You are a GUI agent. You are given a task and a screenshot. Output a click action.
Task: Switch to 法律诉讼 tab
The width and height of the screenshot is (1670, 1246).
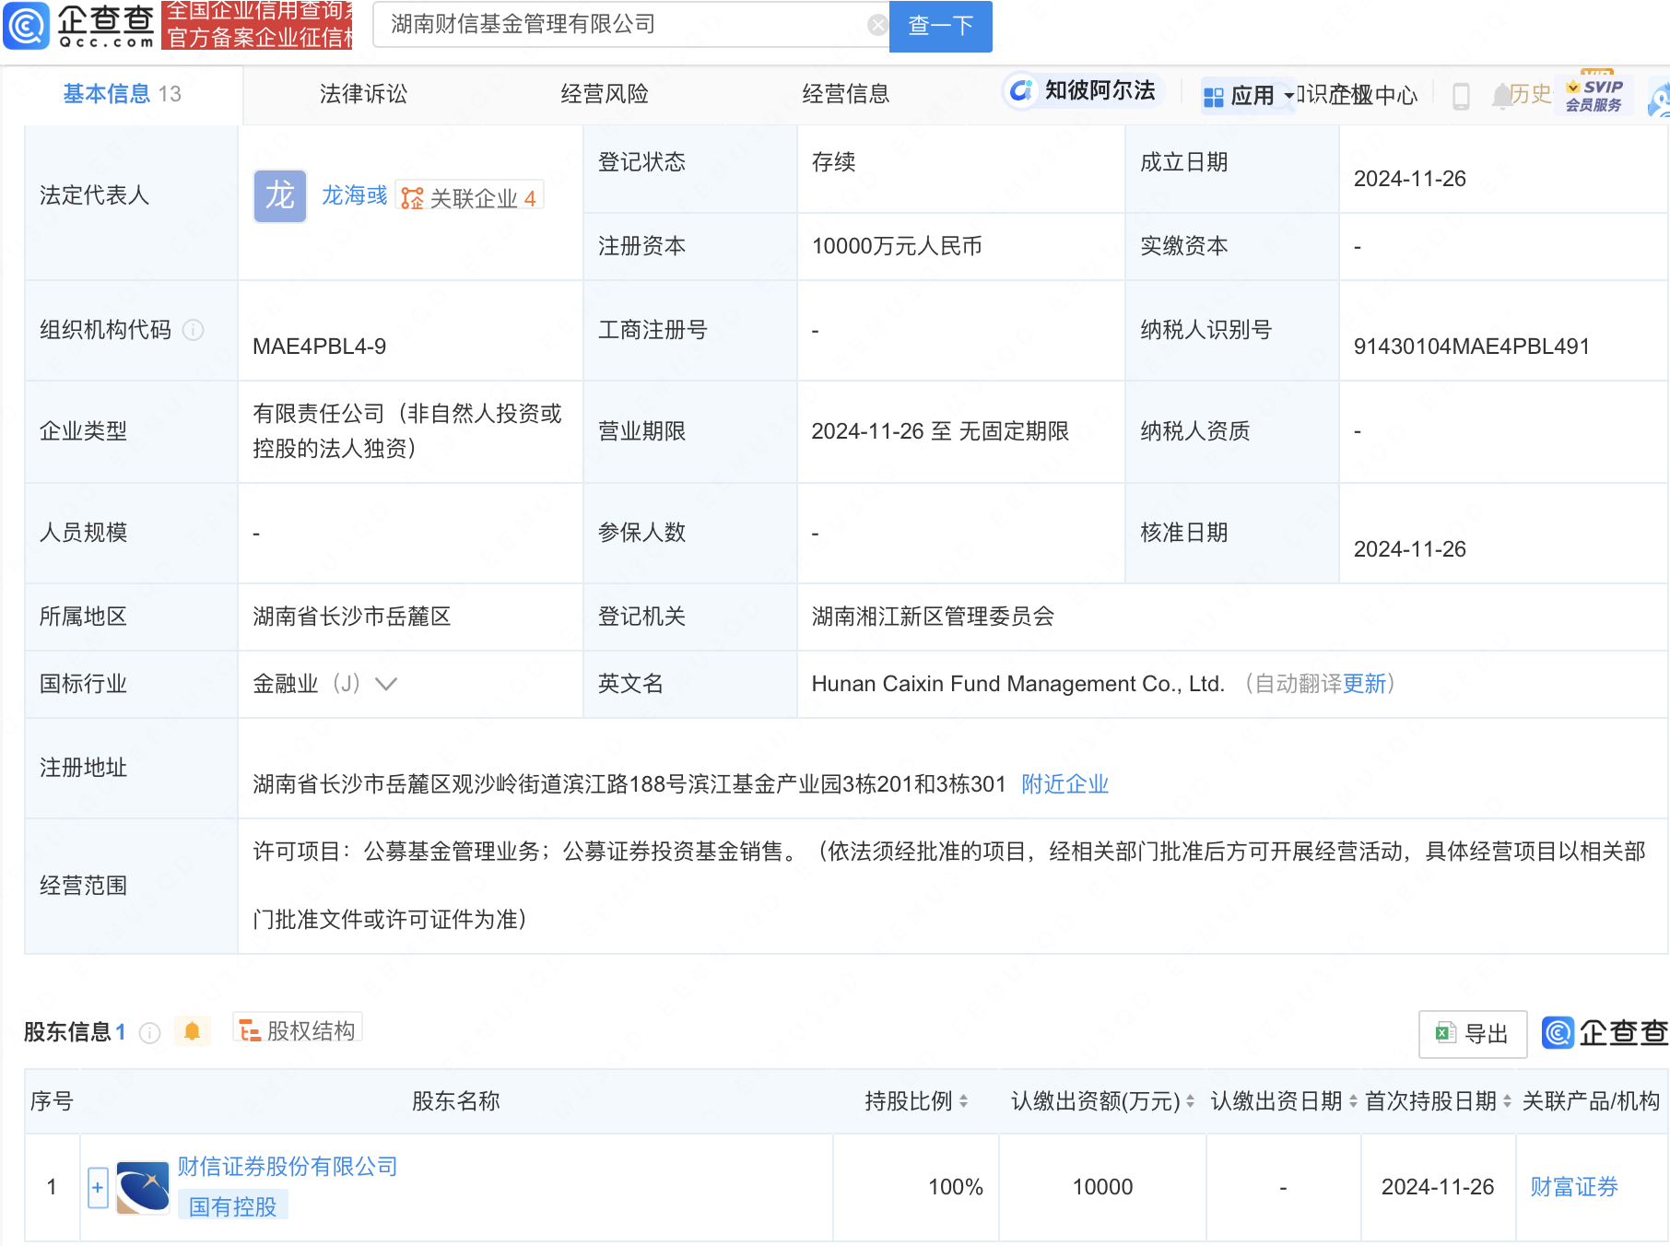[x=363, y=94]
